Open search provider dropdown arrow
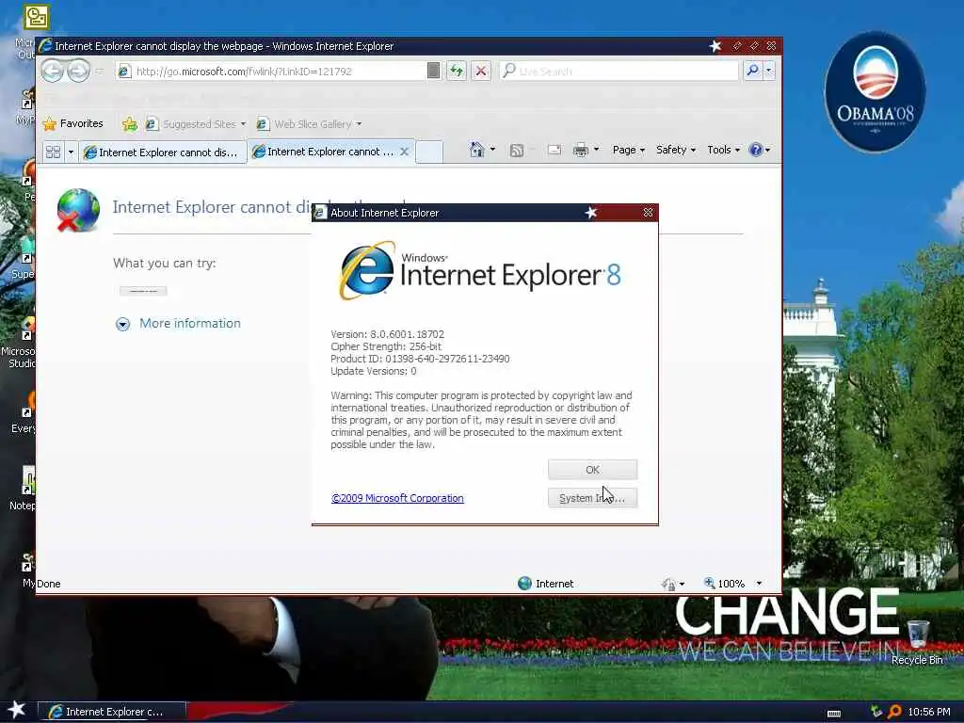 (768, 71)
